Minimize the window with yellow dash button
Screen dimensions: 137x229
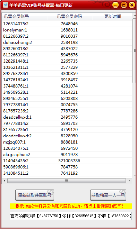click(115, 5)
